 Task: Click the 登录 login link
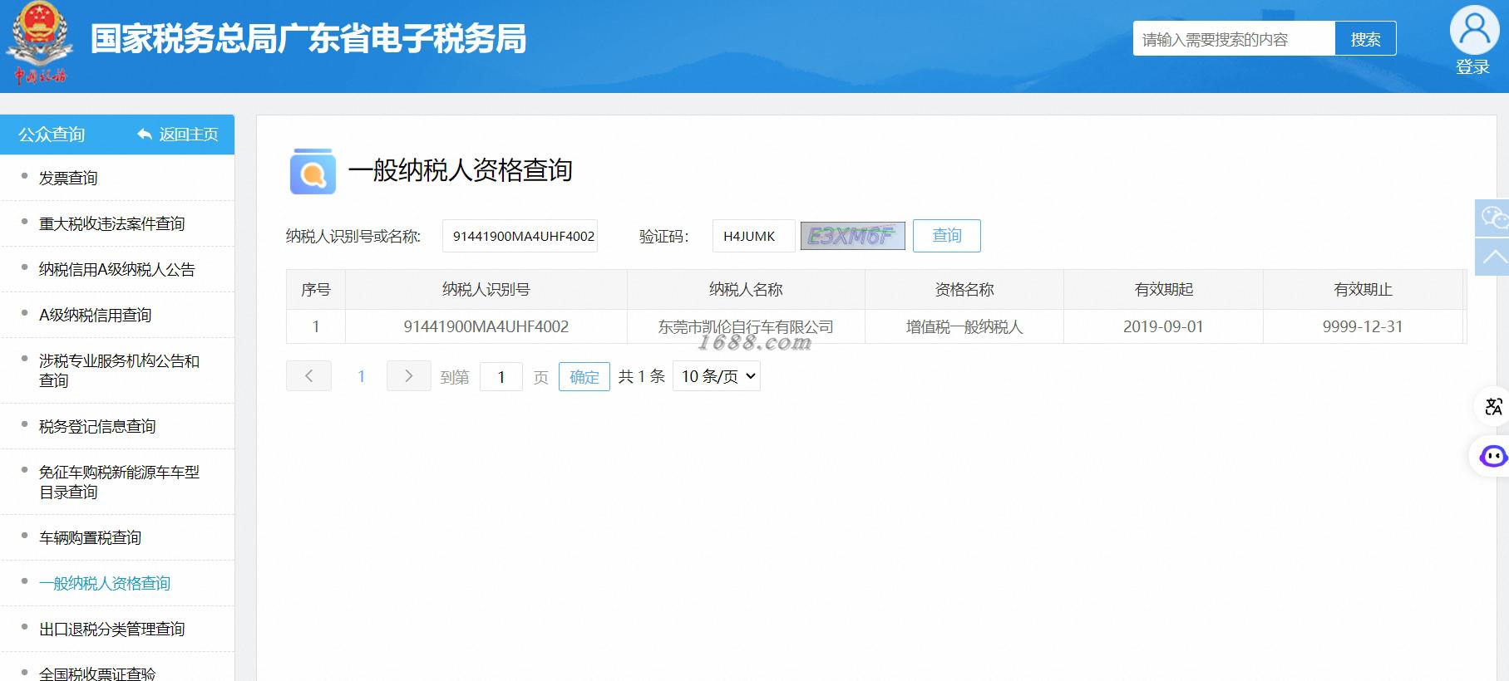pos(1472,67)
